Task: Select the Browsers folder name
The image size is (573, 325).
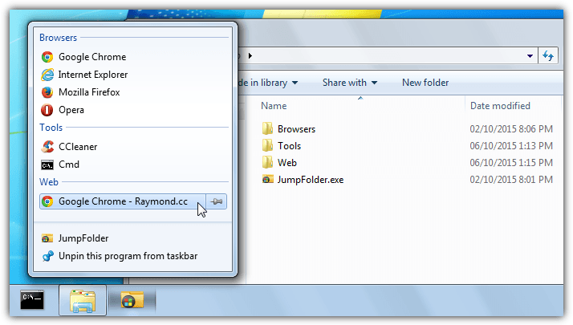Action: point(296,129)
